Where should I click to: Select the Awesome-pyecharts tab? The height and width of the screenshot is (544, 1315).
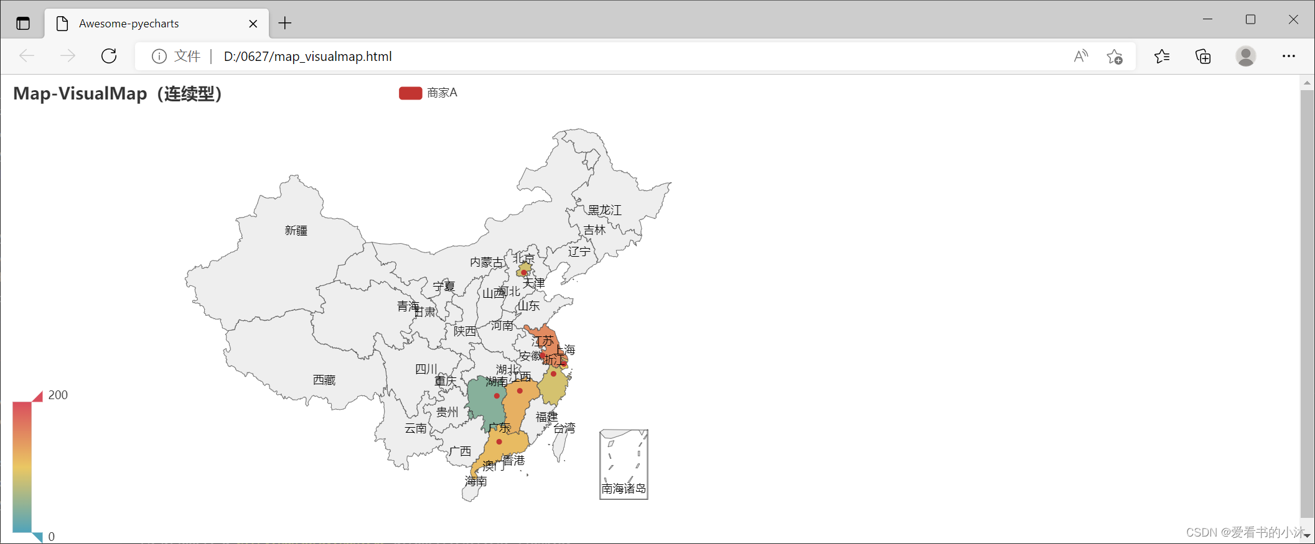pyautogui.click(x=157, y=24)
